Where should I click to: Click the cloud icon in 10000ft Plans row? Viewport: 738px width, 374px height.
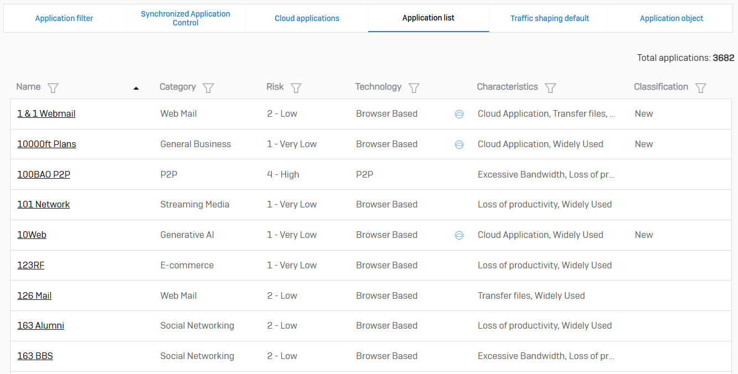tap(459, 144)
